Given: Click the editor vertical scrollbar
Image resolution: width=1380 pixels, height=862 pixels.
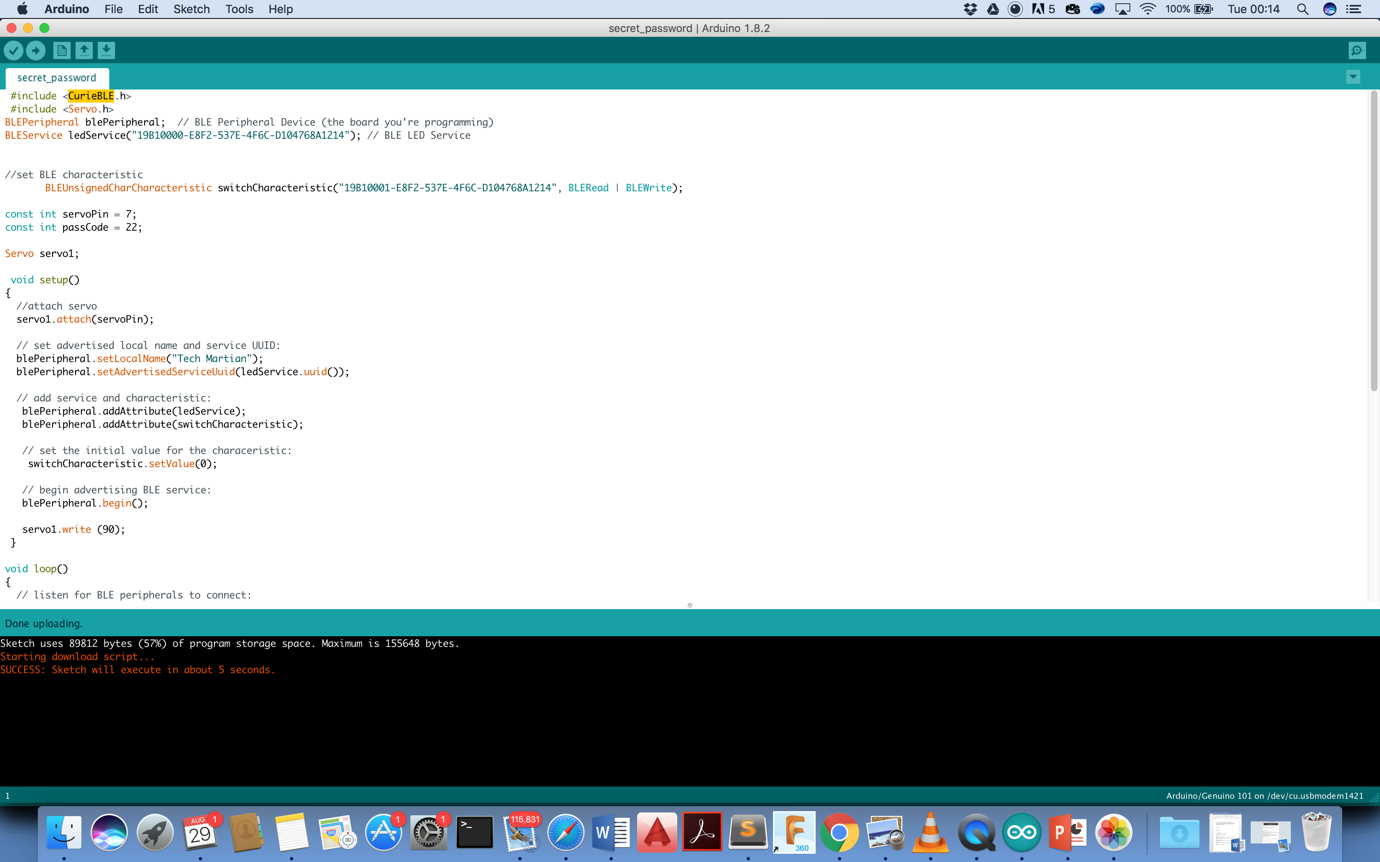Looking at the screenshot, I should point(1374,240).
